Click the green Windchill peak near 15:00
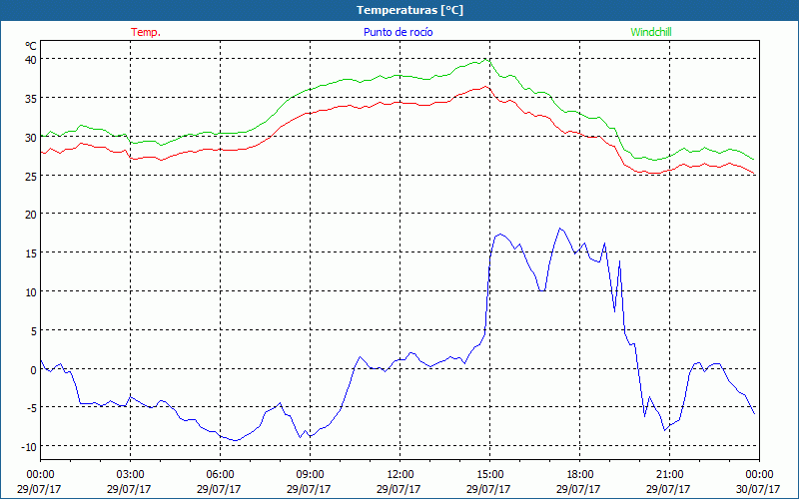 pos(485,60)
